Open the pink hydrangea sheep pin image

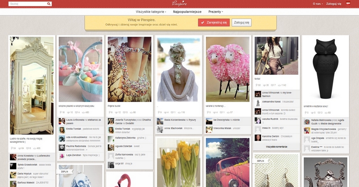(228, 69)
